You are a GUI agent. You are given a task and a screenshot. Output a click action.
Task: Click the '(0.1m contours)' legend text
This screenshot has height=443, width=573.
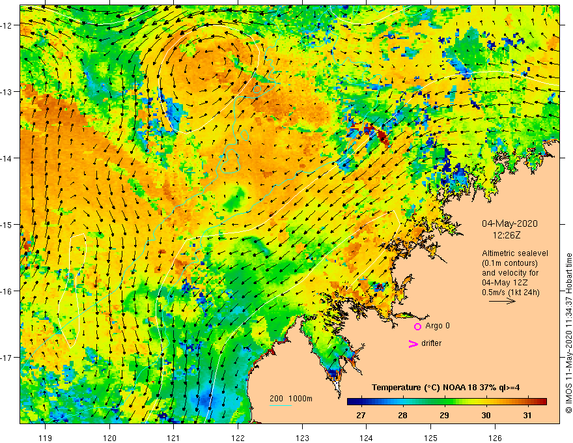[510, 263]
